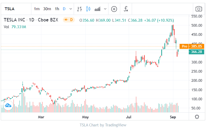The height and width of the screenshot is (129, 206).
Task: Click the H369.00 high value
Action: pos(103,20)
